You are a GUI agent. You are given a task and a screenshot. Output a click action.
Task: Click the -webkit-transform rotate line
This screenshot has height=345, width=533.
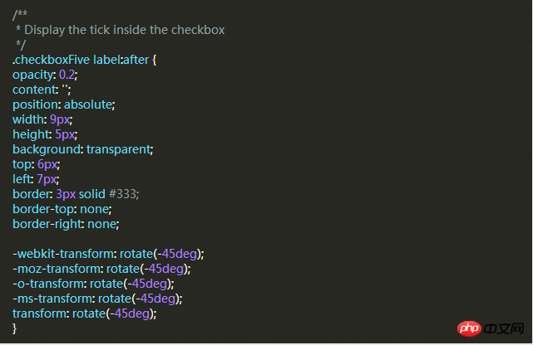click(x=108, y=254)
